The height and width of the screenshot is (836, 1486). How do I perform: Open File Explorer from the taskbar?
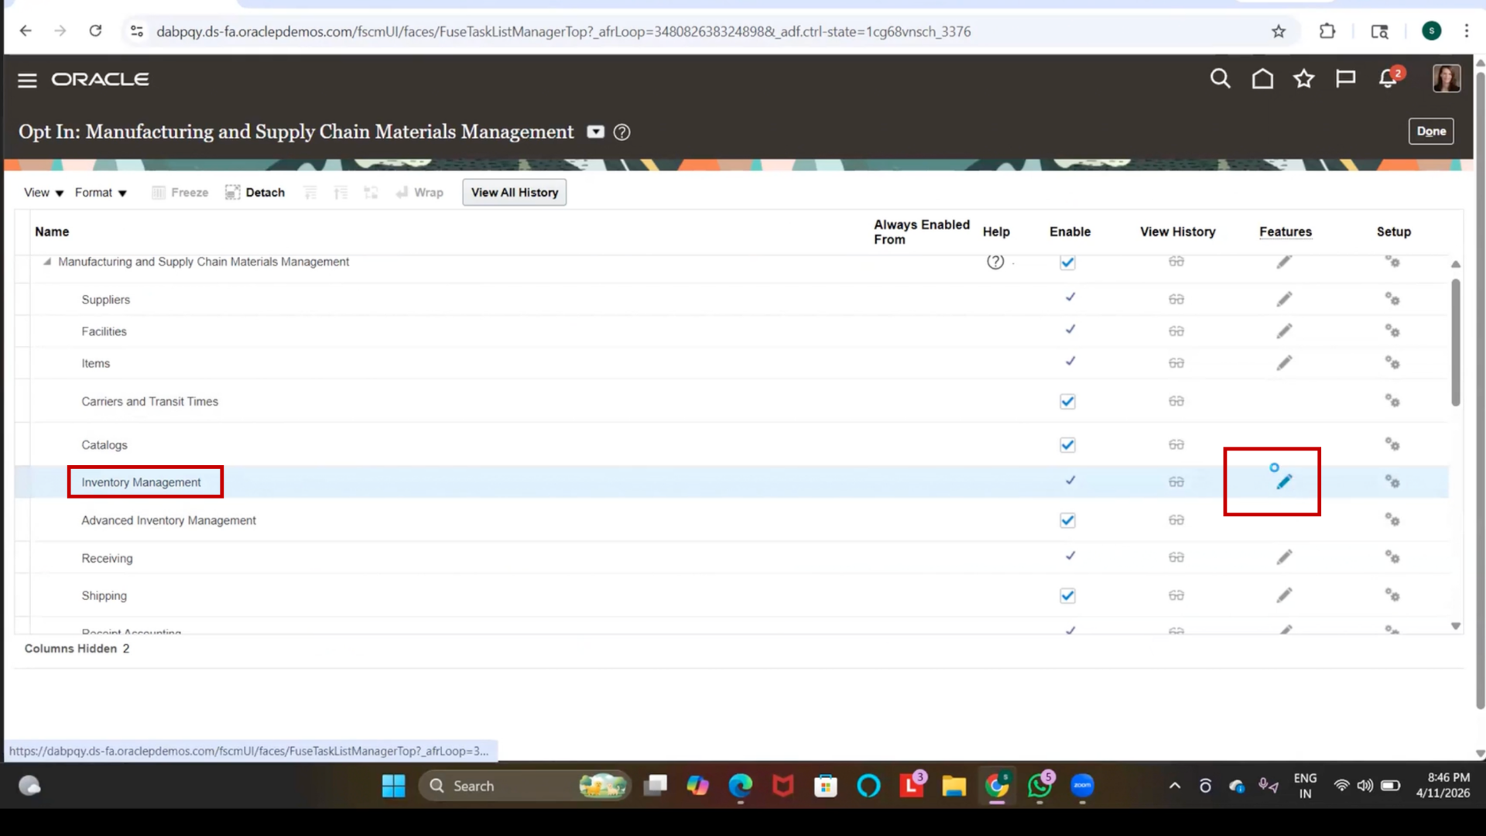click(954, 786)
